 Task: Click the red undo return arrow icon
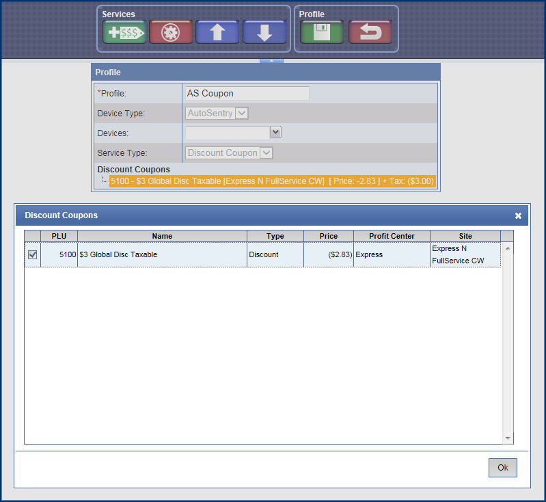370,32
